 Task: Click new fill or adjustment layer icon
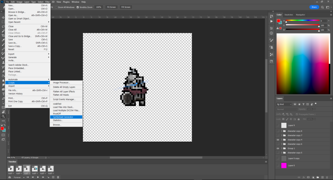[x=313, y=177]
